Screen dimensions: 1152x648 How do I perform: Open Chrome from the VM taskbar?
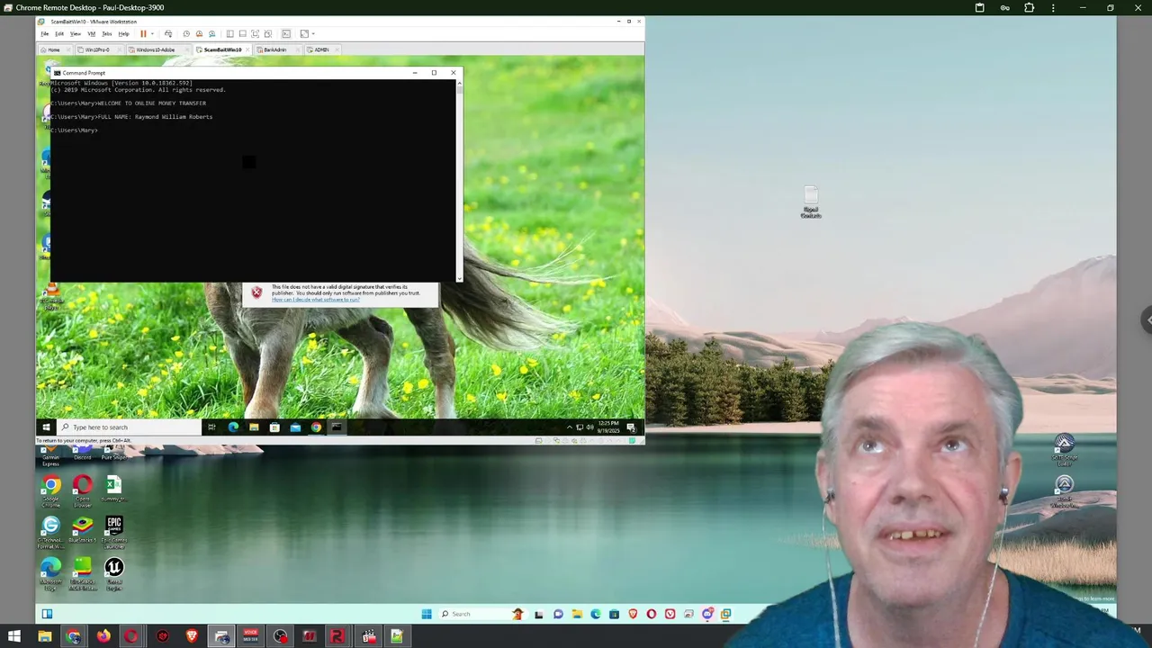pos(316,427)
